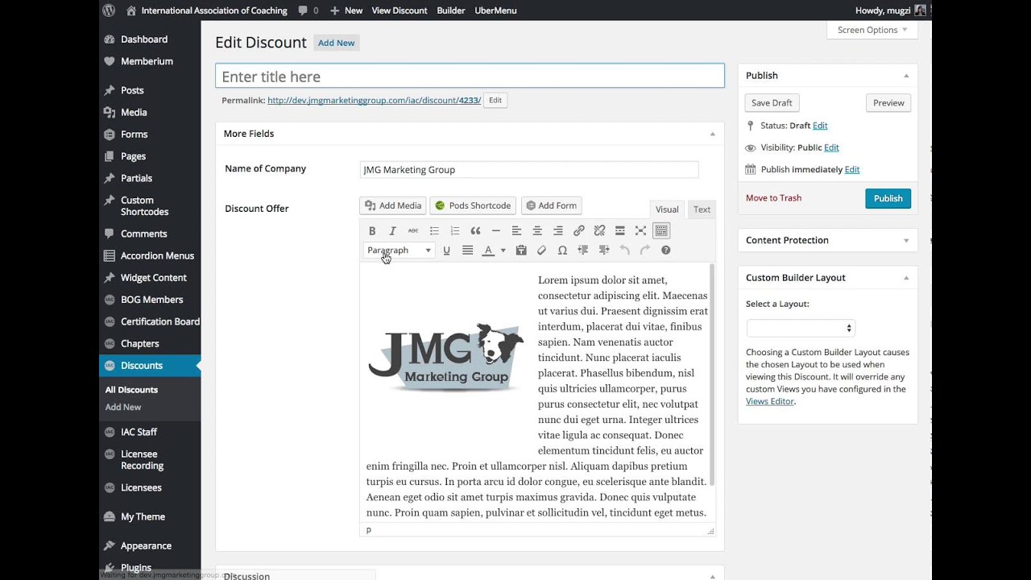Open editor keyboard shortcuts help
The height and width of the screenshot is (580, 1031).
[x=665, y=251]
